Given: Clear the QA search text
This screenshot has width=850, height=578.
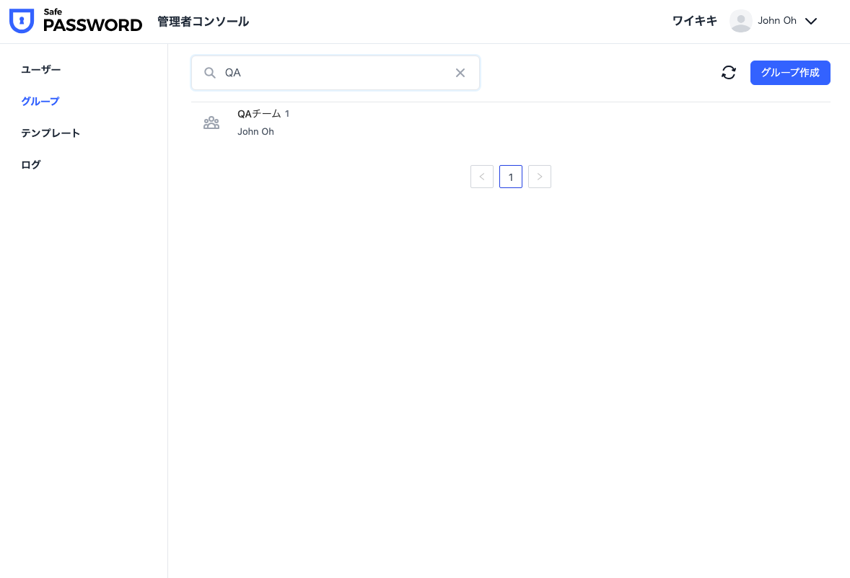Looking at the screenshot, I should pos(460,73).
